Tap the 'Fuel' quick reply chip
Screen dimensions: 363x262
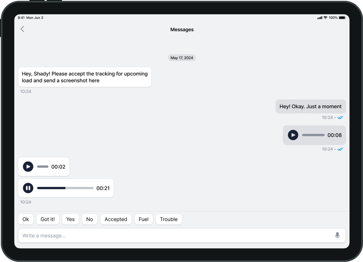(x=144, y=219)
